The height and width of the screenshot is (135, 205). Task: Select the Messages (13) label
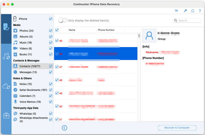(x=28, y=72)
